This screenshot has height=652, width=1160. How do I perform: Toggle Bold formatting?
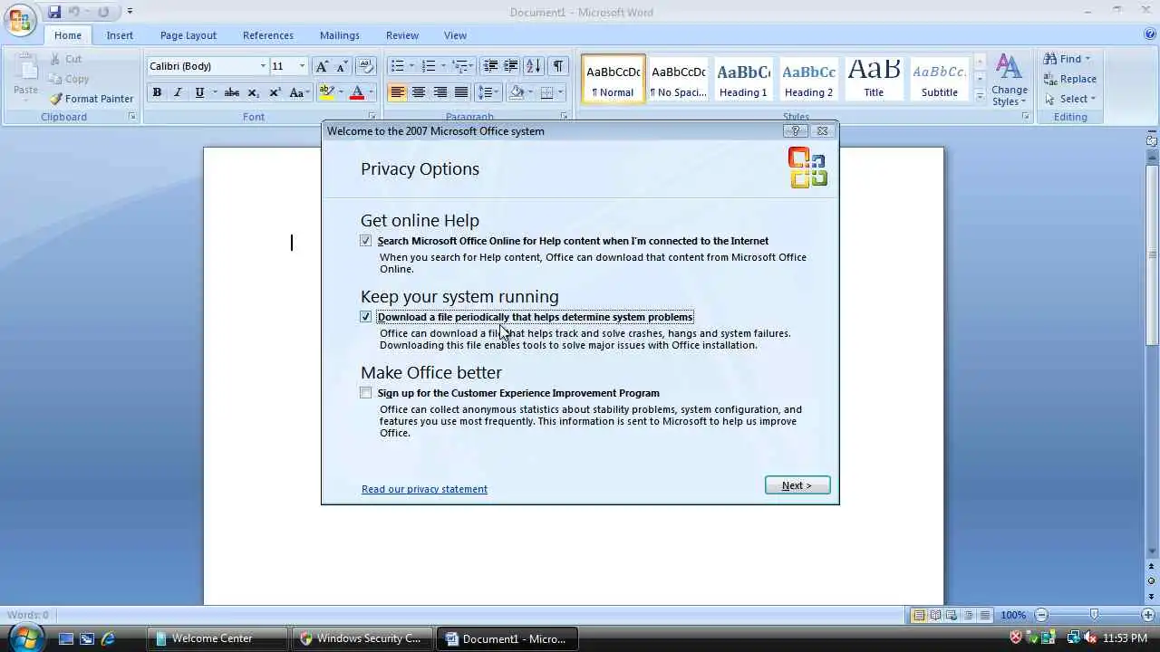tap(157, 92)
